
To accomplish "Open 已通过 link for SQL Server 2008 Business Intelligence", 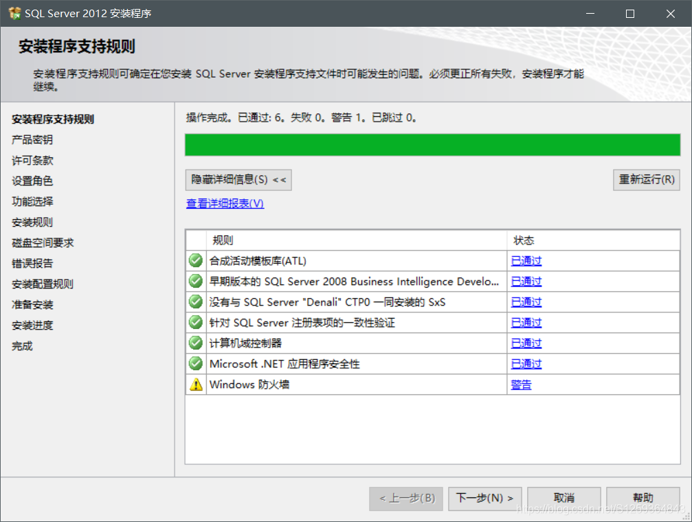I will 526,282.
